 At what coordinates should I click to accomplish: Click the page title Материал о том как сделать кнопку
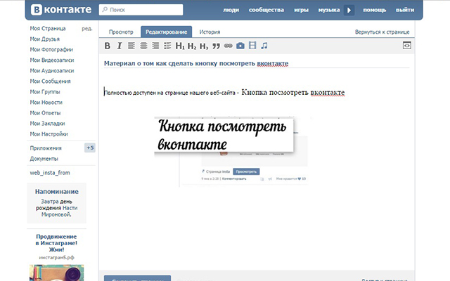pyautogui.click(x=196, y=63)
